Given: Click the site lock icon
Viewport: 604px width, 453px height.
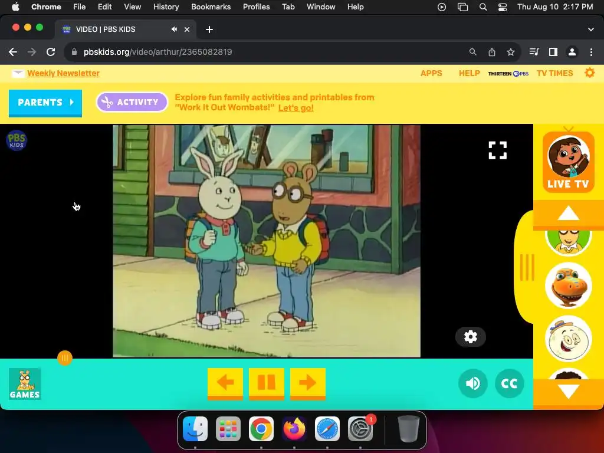Looking at the screenshot, I should pyautogui.click(x=74, y=52).
